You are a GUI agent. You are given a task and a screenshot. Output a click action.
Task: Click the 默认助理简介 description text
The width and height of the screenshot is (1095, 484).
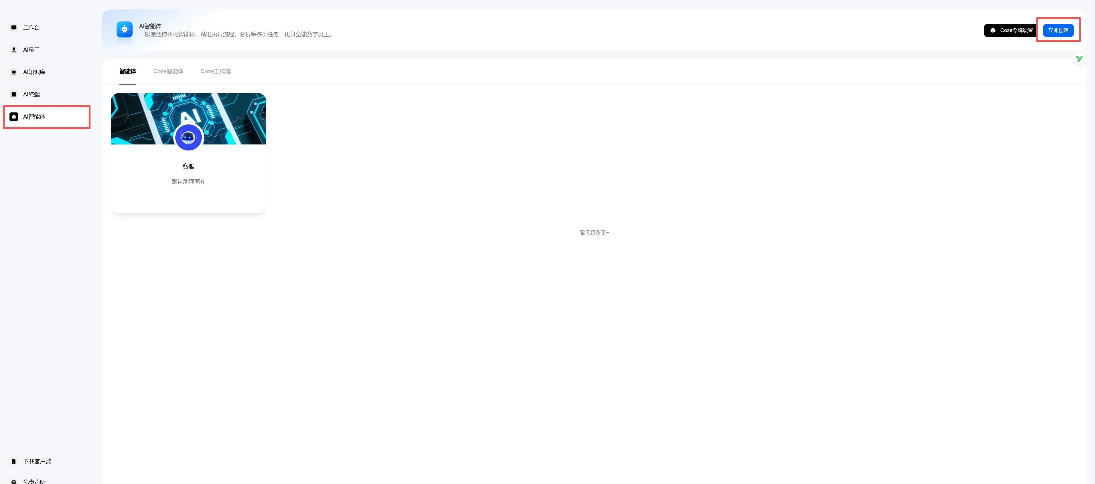188,182
